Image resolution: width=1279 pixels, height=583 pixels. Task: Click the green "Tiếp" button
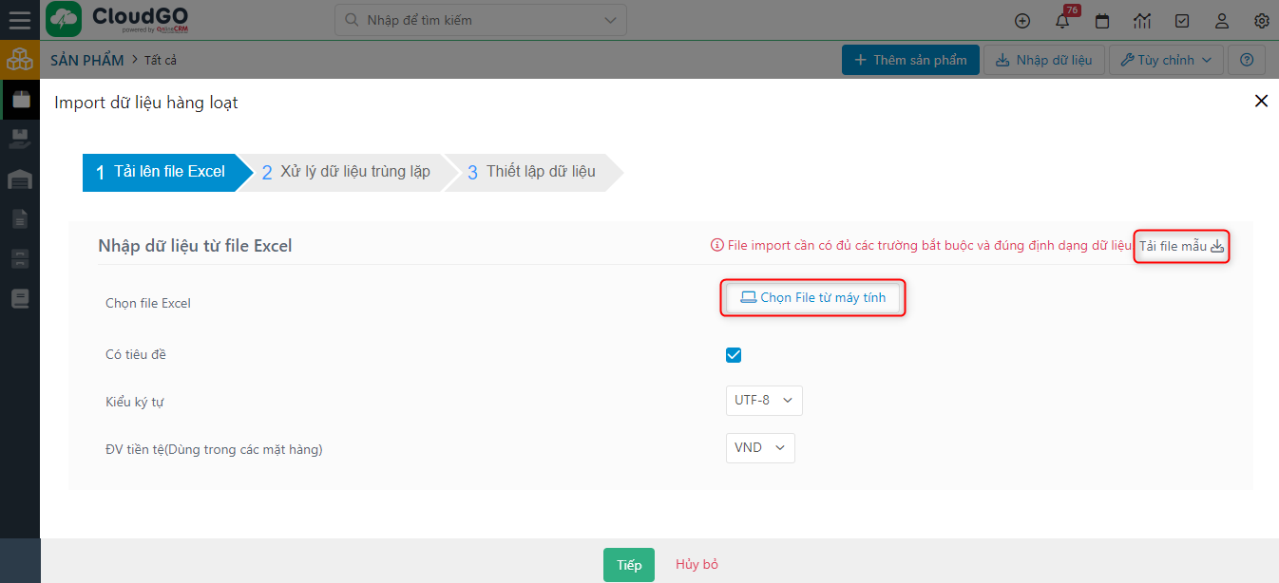[x=628, y=565]
